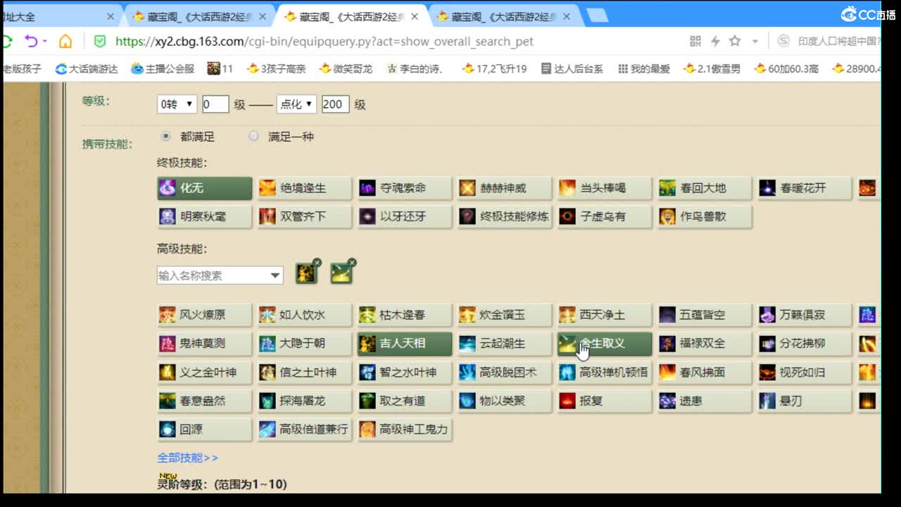Toggle the 义之金叶神 skill
This screenshot has width=901, height=507.
204,372
